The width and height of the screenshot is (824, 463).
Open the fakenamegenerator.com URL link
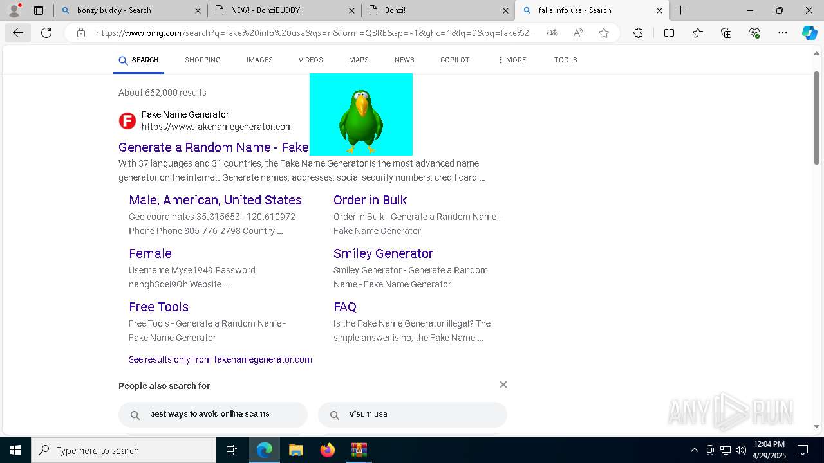coord(217,127)
